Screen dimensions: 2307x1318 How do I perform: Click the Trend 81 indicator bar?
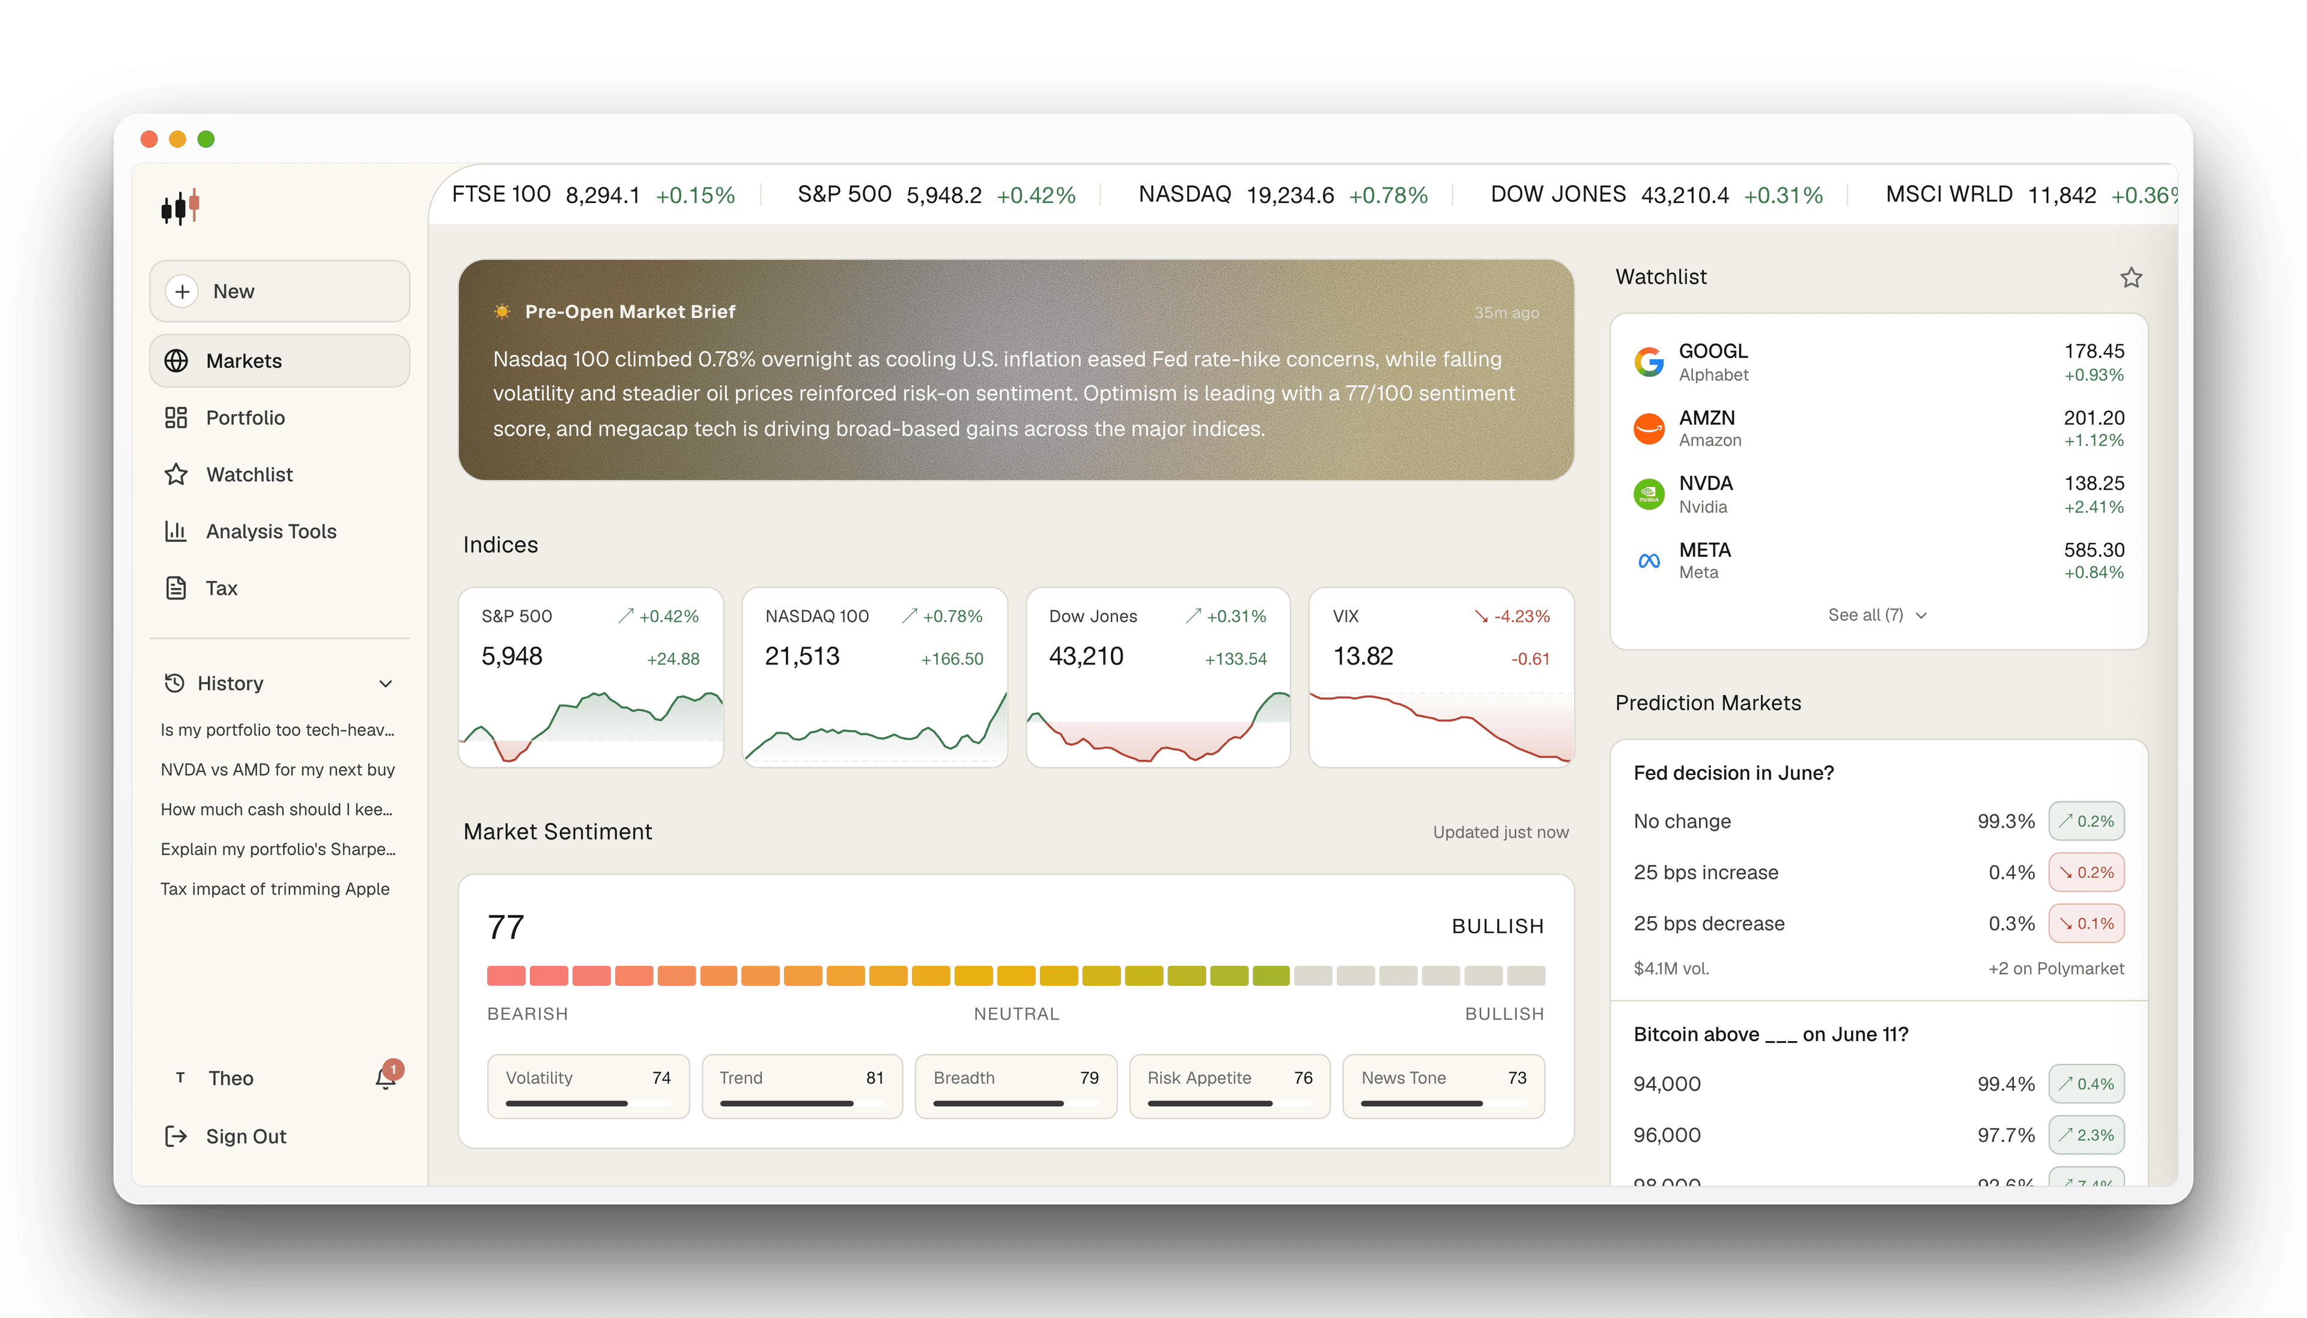click(802, 1104)
